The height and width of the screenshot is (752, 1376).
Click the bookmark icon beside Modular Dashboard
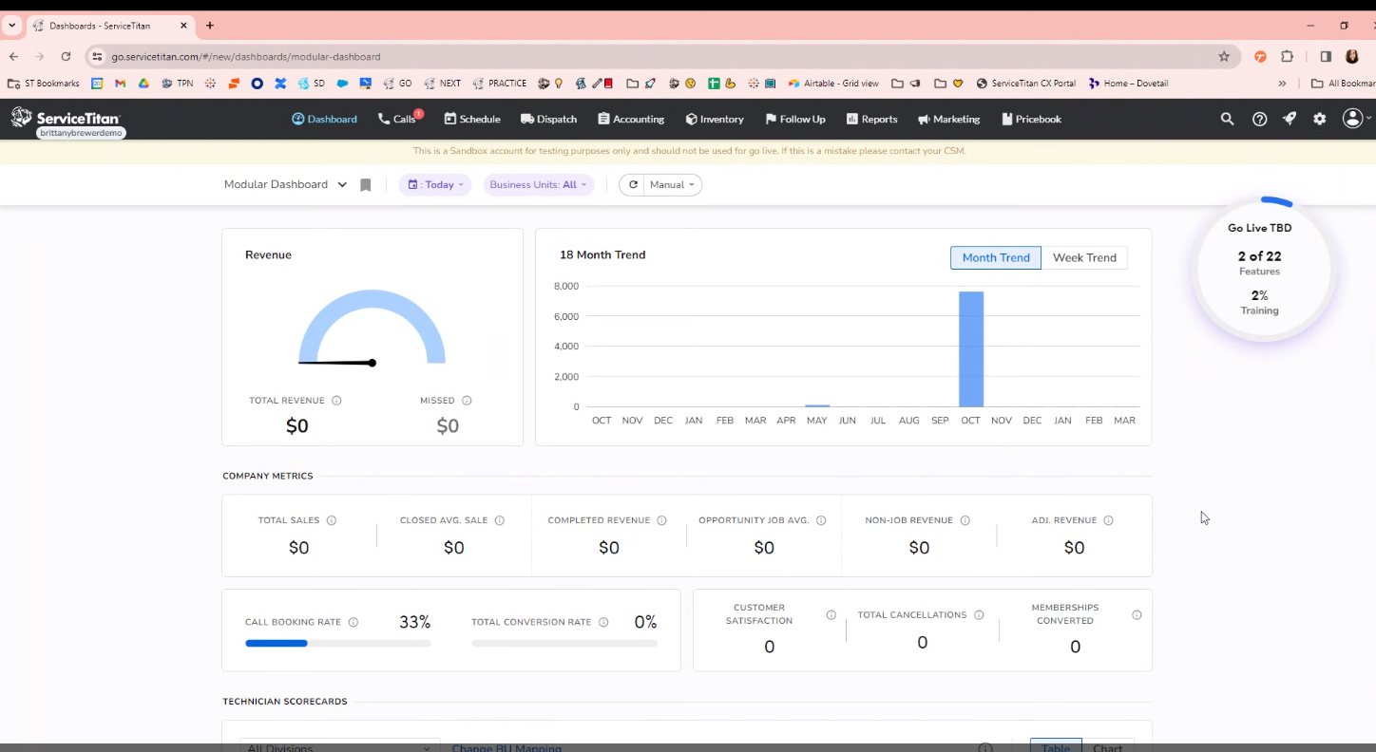click(x=365, y=185)
